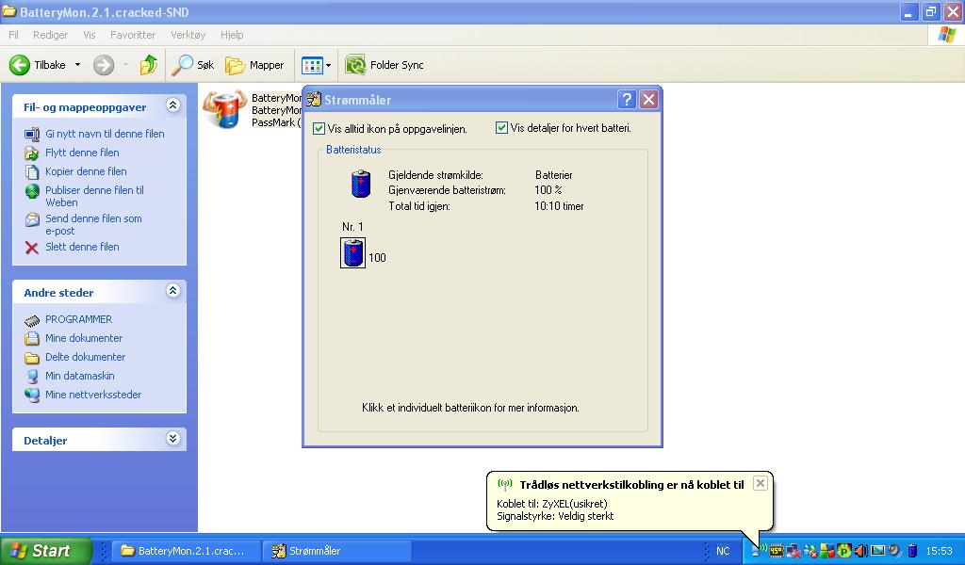
Task: Toggle the Mapper folders pane
Action: coord(254,65)
